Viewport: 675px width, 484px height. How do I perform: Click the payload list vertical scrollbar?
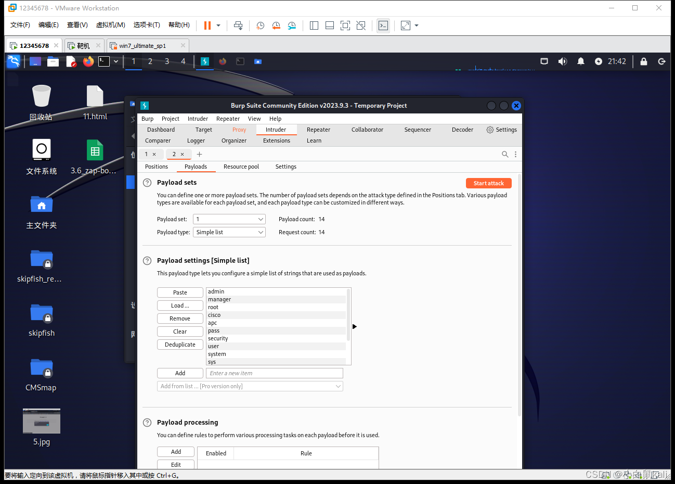(x=348, y=315)
